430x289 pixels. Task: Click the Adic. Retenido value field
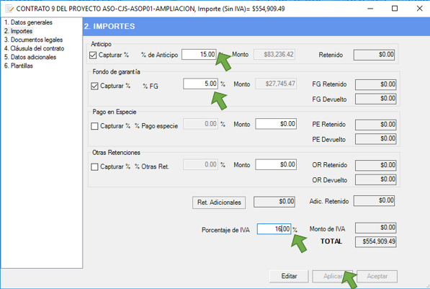click(x=374, y=200)
